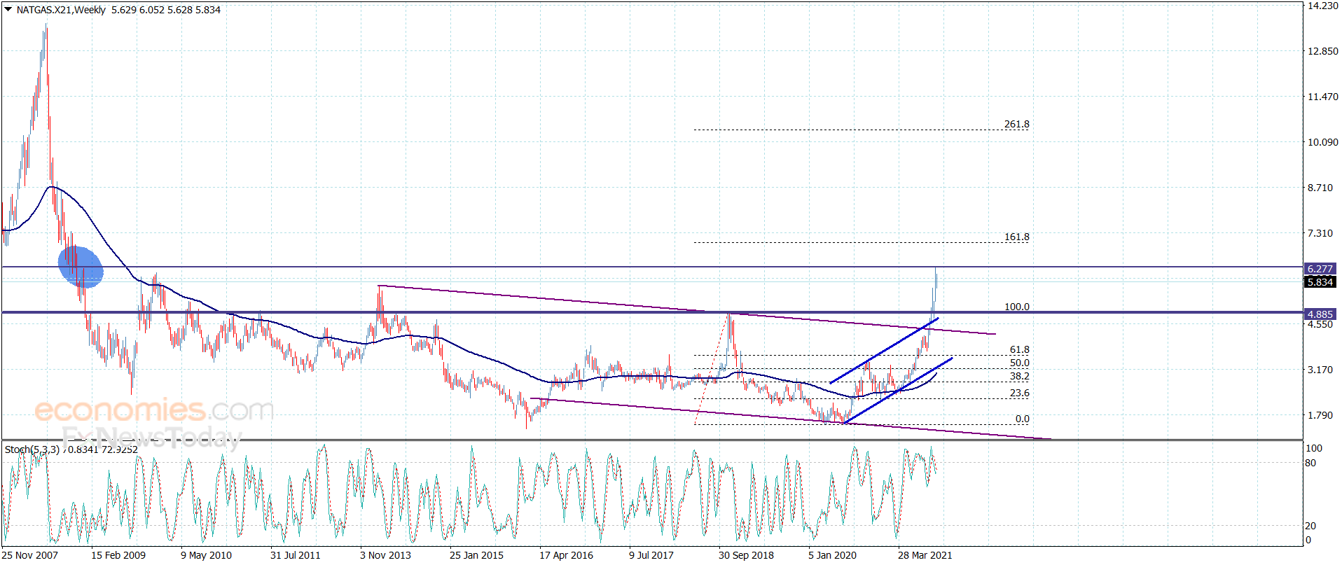Click the 25 Nov 2007 date marker
The image size is (1342, 565).
click(30, 555)
